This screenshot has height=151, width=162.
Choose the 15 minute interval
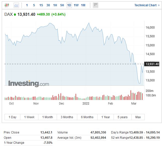[x=41, y=5]
